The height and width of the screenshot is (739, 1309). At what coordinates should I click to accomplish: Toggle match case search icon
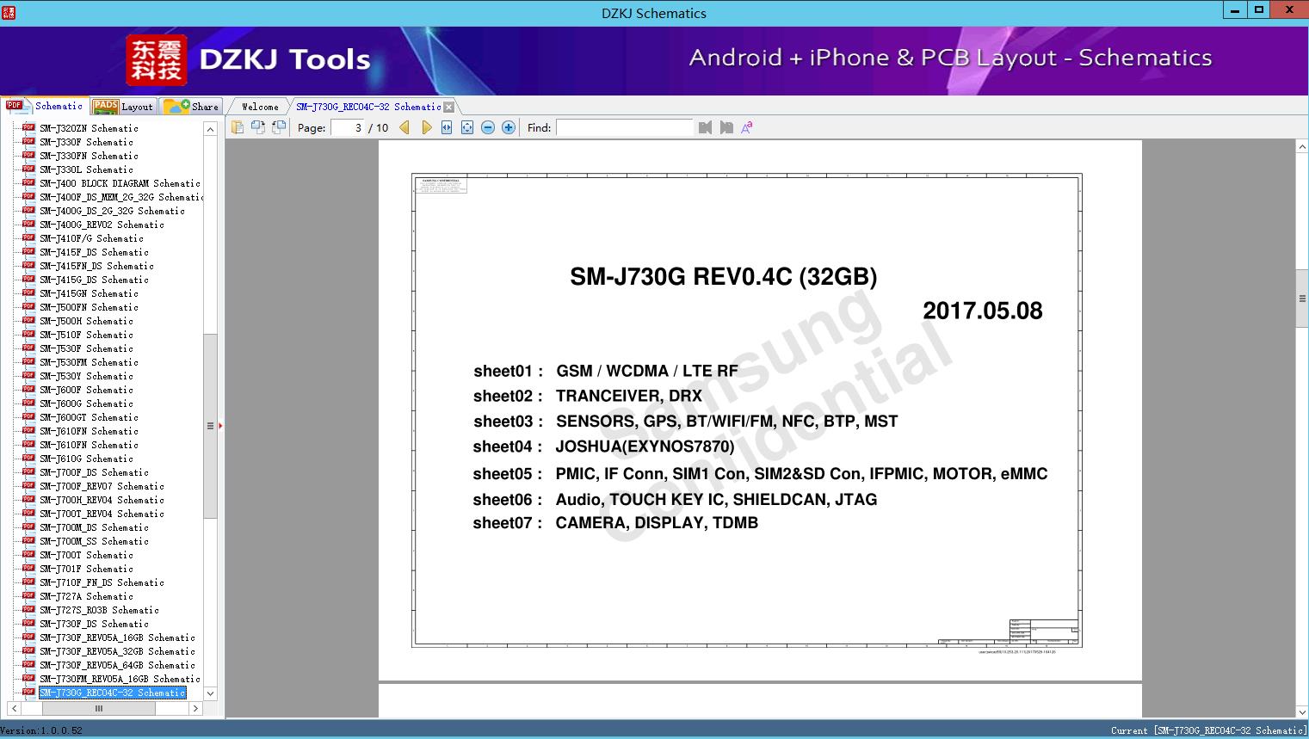pyautogui.click(x=747, y=127)
